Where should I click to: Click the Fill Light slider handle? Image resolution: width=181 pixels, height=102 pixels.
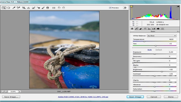point(133,63)
